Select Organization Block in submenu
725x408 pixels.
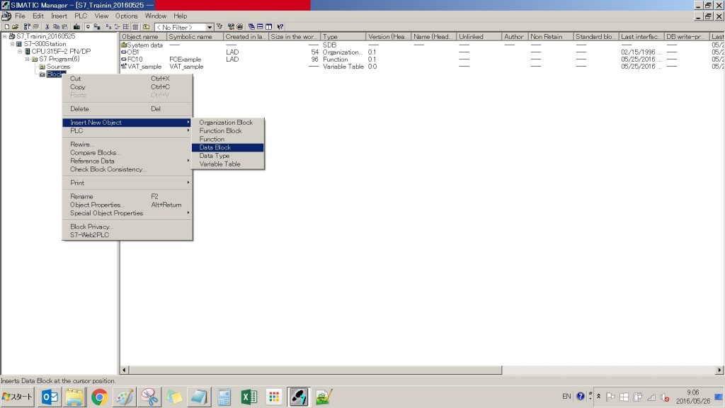tap(228, 123)
